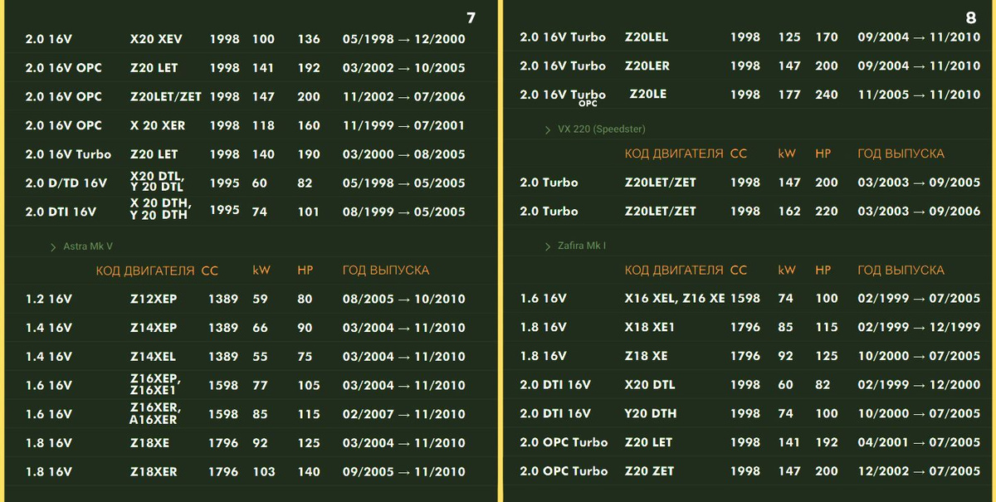Select the 2.0 D/TD 16V row label

66,183
